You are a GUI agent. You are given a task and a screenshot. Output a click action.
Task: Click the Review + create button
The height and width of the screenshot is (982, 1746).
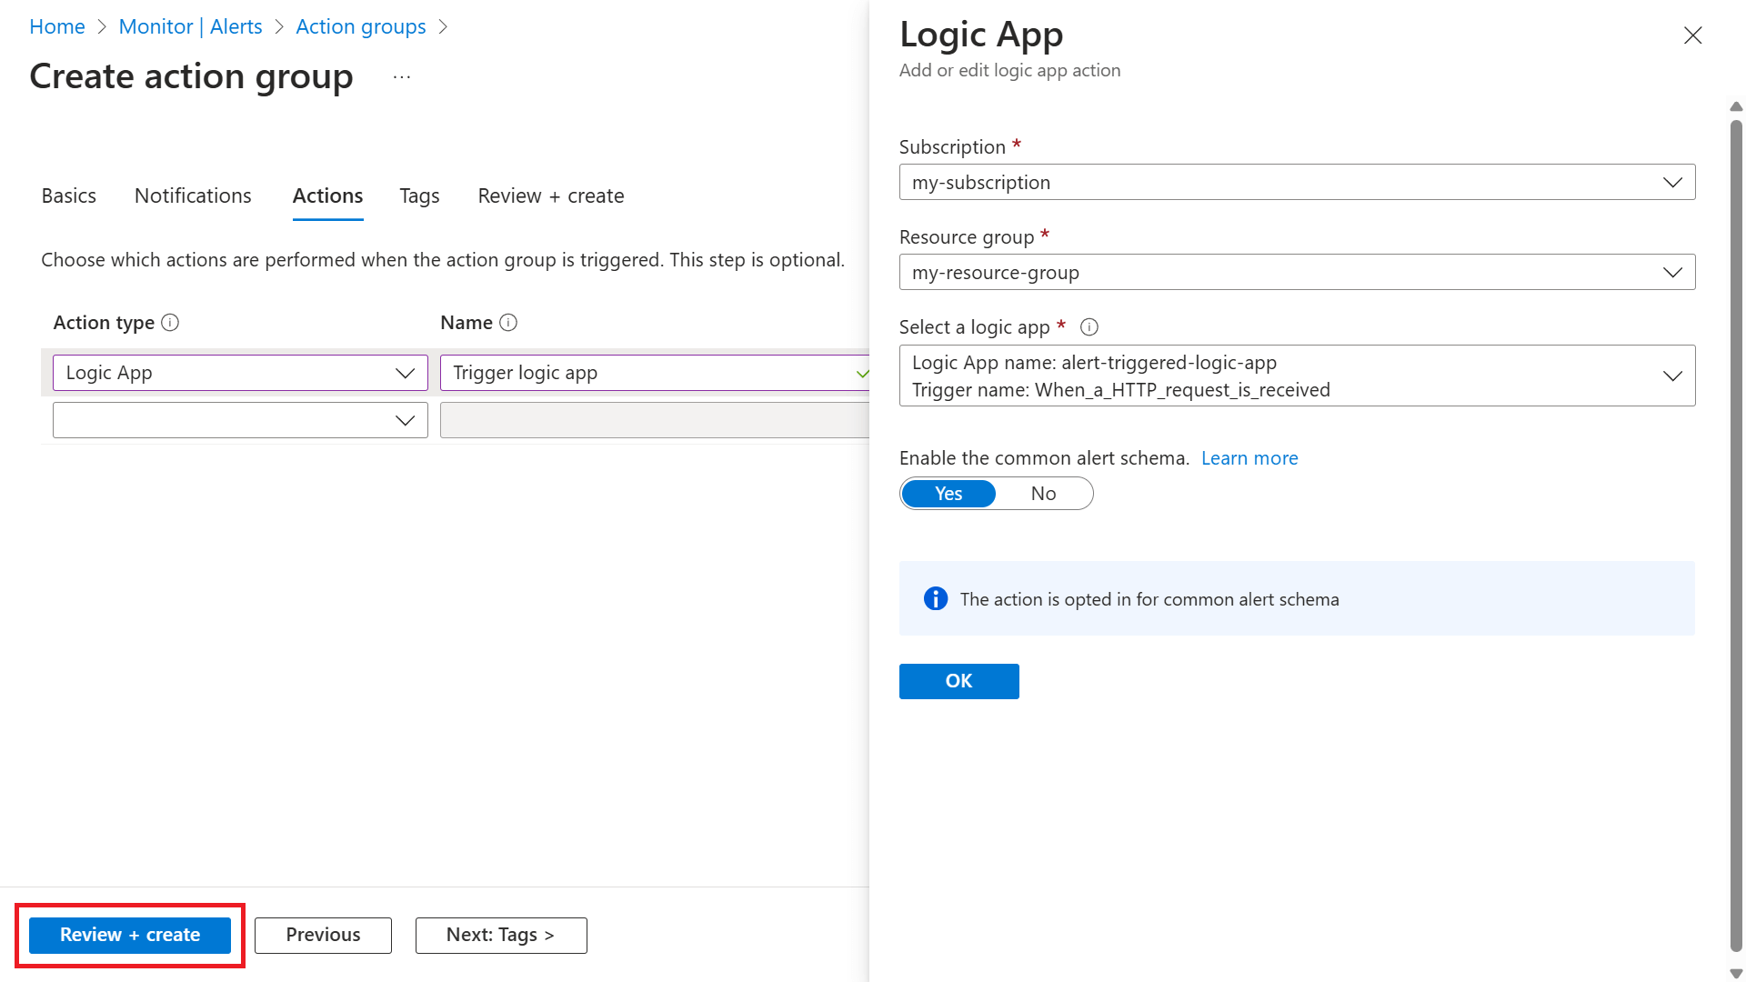pos(129,934)
